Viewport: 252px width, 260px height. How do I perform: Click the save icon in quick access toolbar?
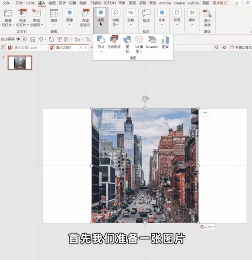(32, 39)
